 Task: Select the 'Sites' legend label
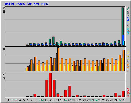(128, 67)
